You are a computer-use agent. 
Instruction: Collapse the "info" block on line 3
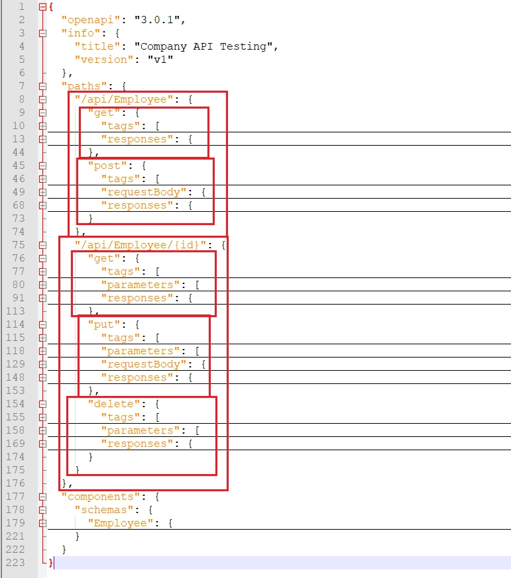pos(43,33)
